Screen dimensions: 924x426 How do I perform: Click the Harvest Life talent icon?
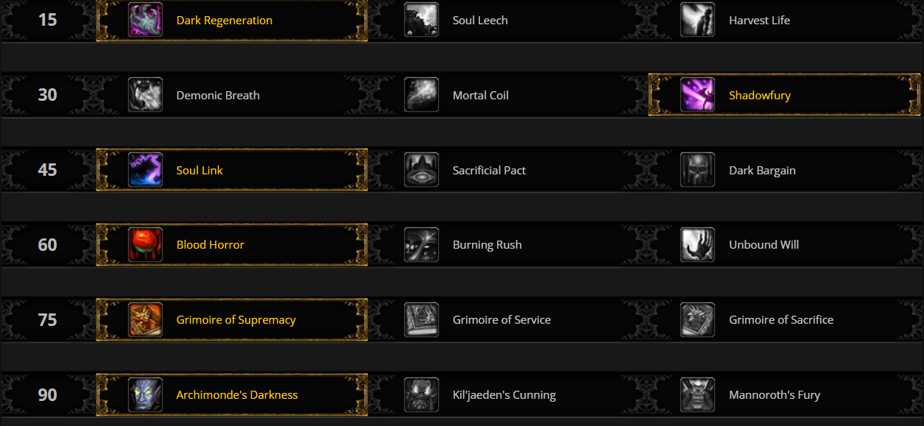click(697, 20)
